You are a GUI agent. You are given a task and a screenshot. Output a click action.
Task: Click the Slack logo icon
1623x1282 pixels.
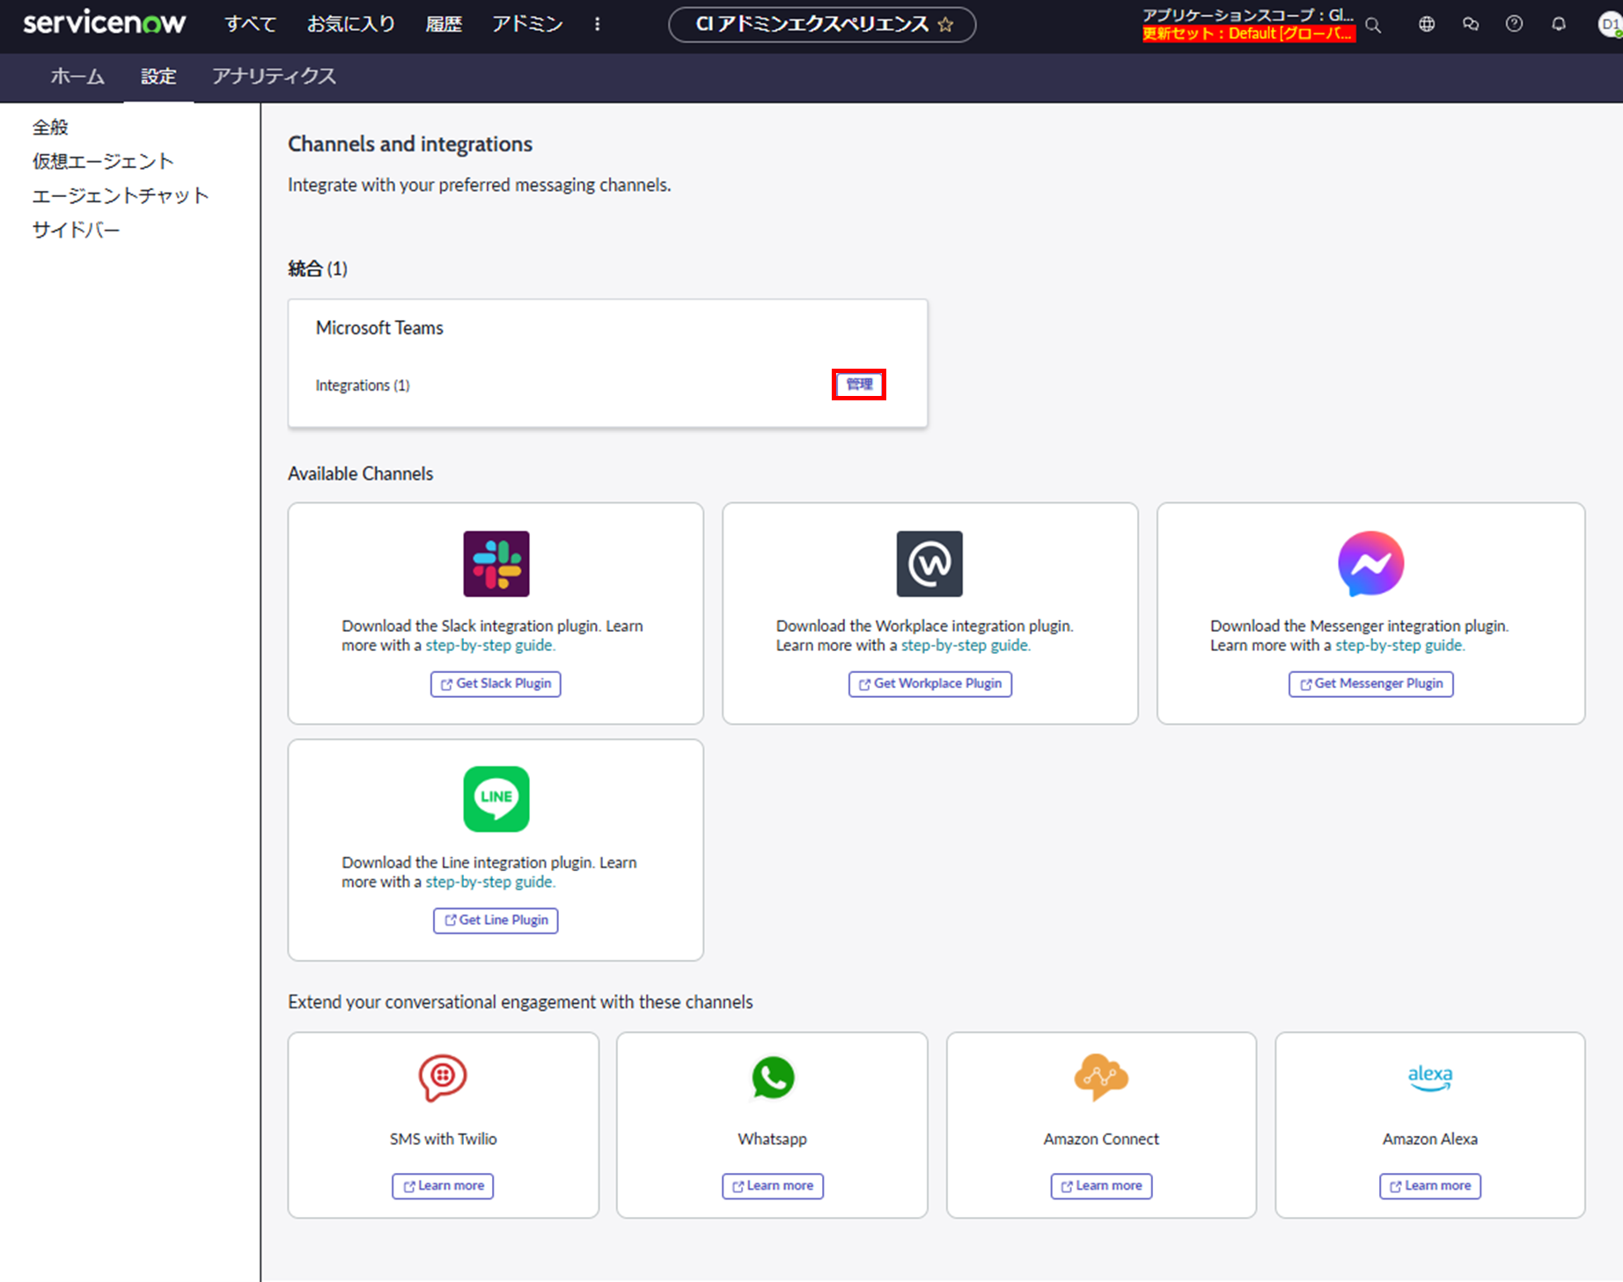click(496, 564)
